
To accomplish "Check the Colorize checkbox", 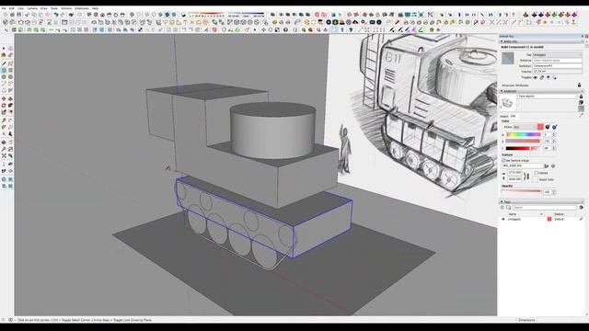I will 537,173.
